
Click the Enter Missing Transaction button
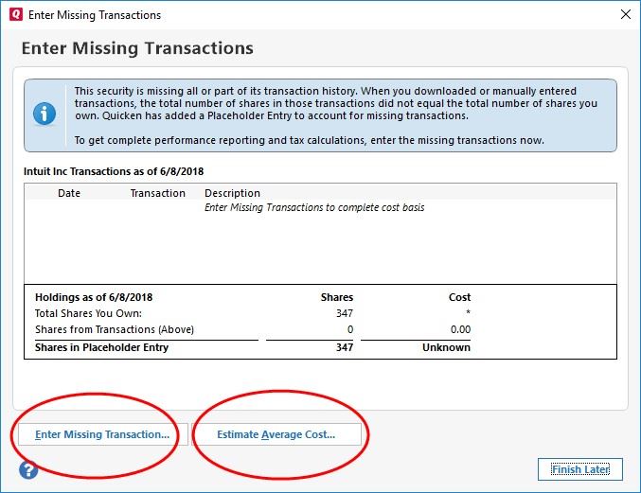102,434
